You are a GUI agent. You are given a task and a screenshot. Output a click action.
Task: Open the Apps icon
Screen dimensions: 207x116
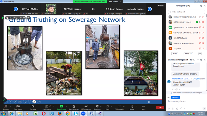pyautogui.click(x=107, y=106)
